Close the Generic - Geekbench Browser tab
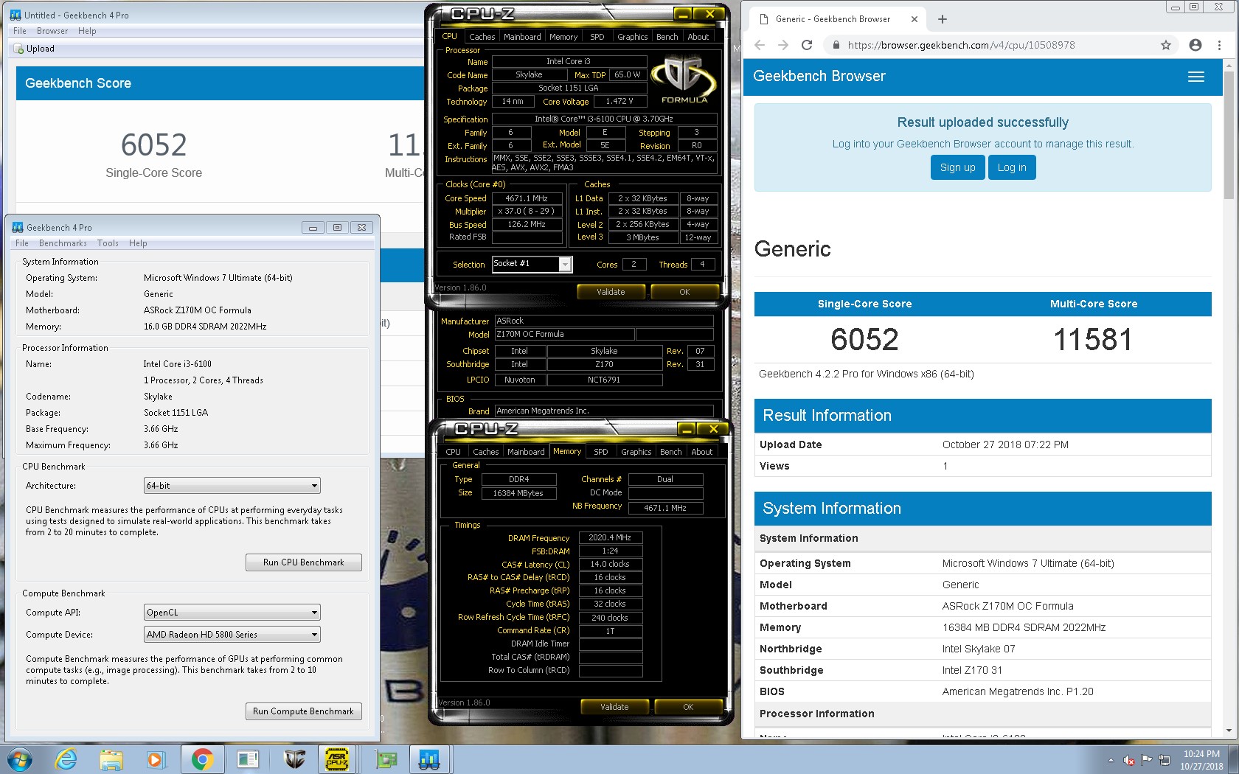 914,19
